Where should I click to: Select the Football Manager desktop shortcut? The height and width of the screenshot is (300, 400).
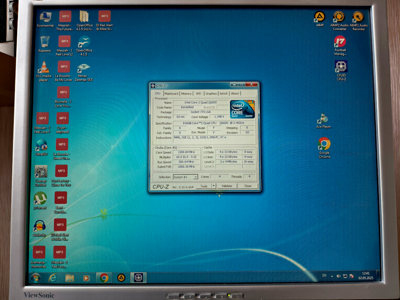(x=340, y=45)
